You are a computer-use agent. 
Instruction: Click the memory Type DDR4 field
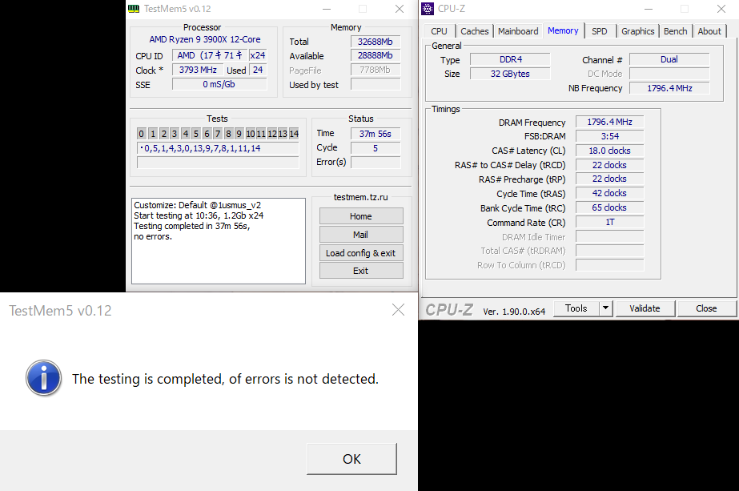[510, 59]
